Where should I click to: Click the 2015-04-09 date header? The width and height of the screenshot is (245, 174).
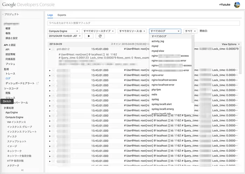[56, 44]
